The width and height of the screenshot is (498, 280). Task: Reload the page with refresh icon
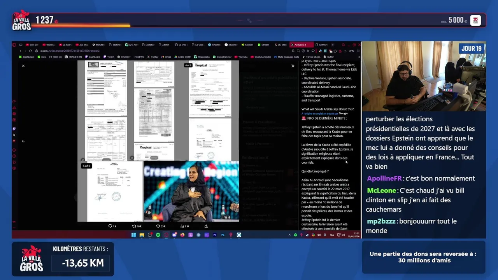[x=30, y=51]
